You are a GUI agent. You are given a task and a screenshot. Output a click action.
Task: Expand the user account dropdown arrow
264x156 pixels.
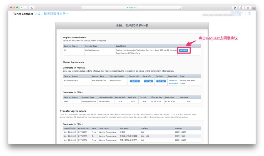click(242, 12)
